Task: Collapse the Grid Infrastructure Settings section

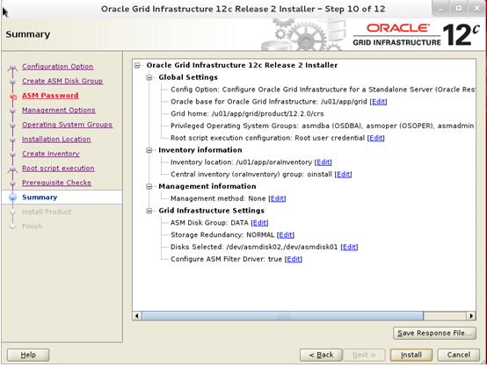Action: [x=149, y=211]
